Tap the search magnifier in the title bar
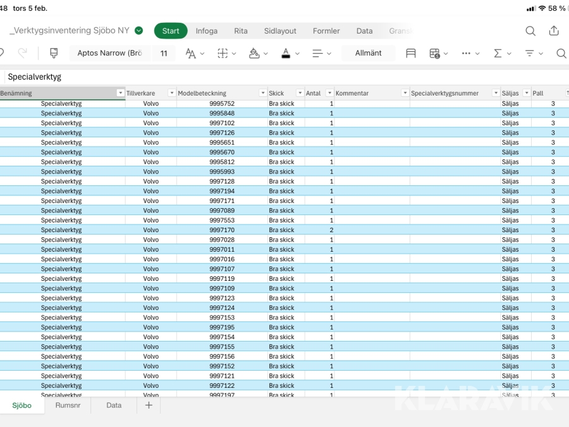This screenshot has height=427, width=569. click(530, 31)
